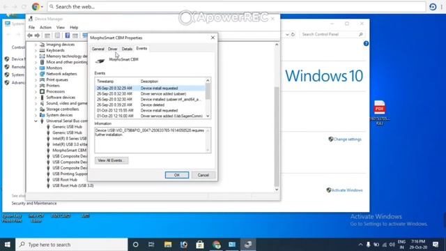Click the Control Panel refresh icon

pyautogui.click(x=293, y=34)
